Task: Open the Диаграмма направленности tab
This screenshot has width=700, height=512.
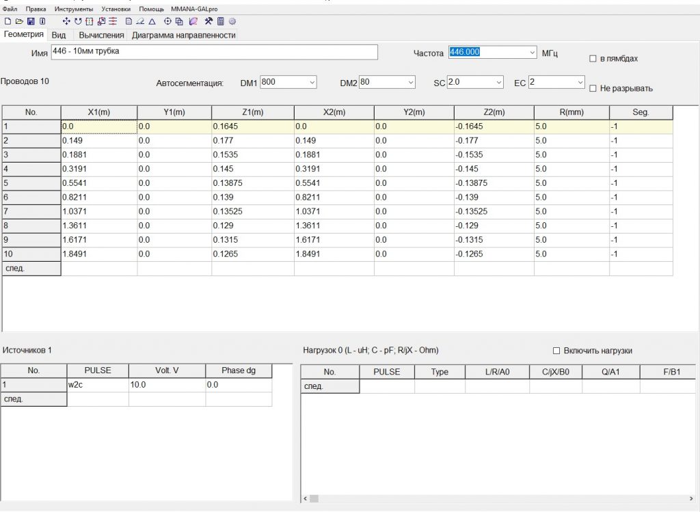Action: [x=183, y=35]
